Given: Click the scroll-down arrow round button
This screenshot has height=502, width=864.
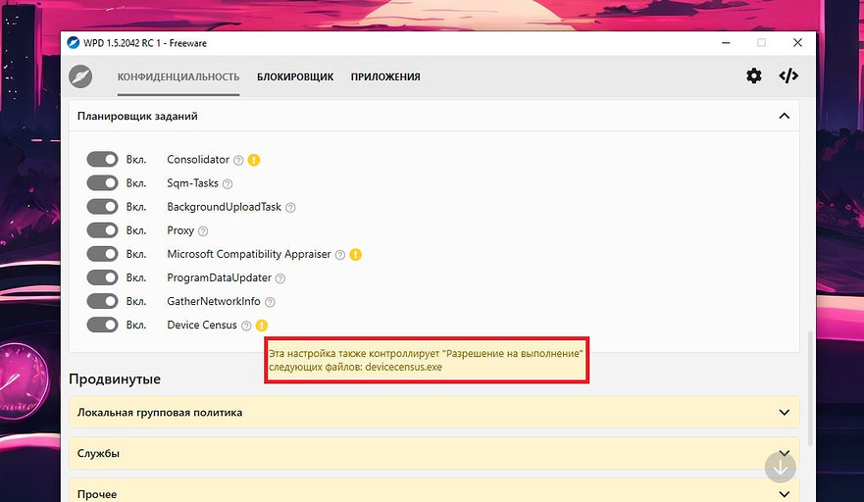Looking at the screenshot, I should (x=781, y=467).
